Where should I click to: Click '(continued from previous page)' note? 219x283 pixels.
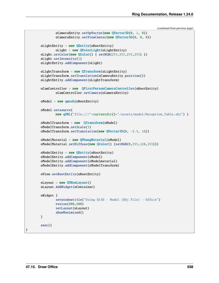[x=175, y=28]
